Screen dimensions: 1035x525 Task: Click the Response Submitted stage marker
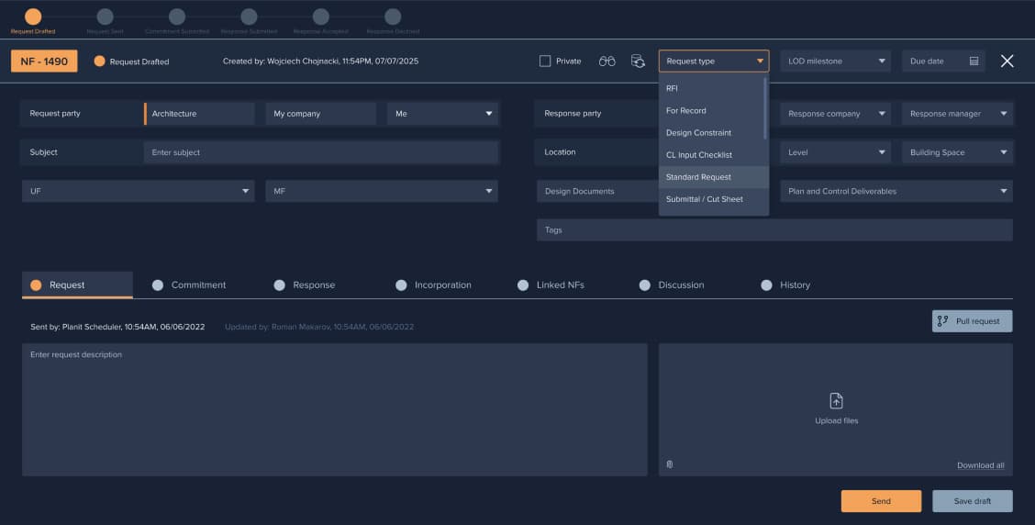pyautogui.click(x=249, y=17)
